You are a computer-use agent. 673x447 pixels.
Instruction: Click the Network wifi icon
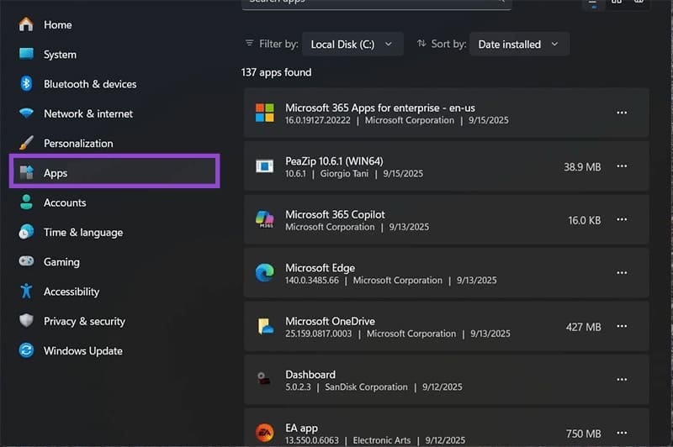tap(26, 113)
